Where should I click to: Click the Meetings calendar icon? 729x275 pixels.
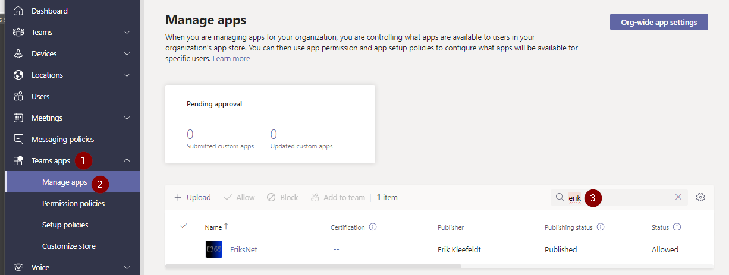click(18, 118)
